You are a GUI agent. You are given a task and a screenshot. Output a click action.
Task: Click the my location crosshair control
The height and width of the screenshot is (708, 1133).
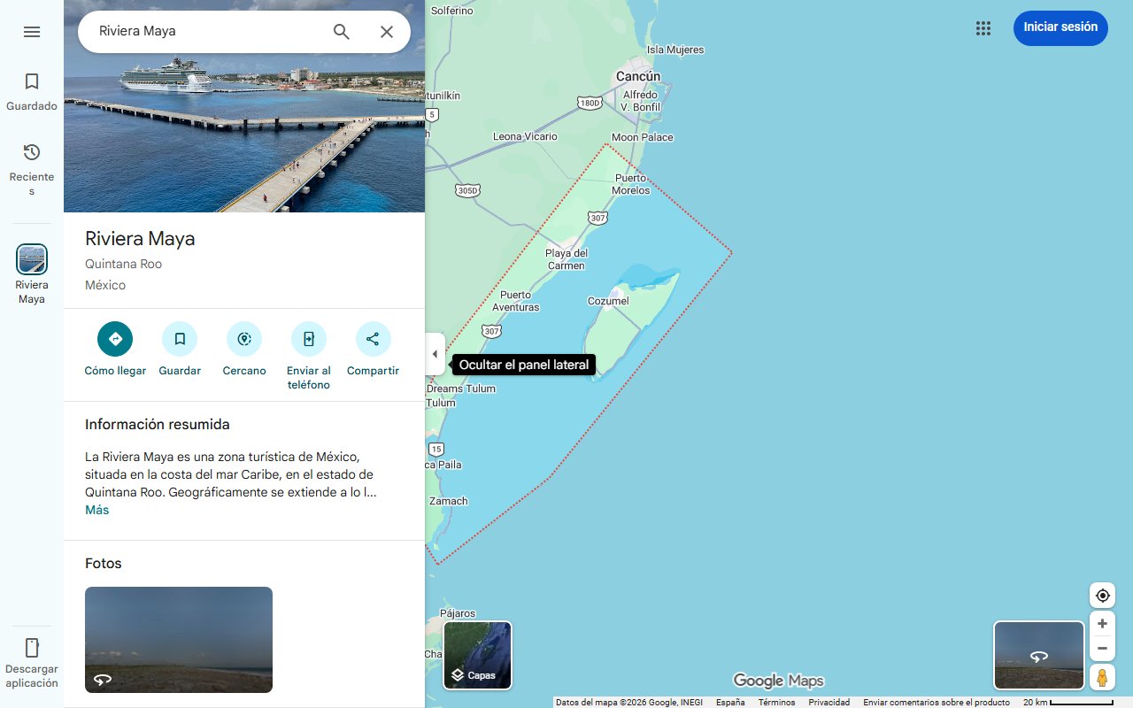(1102, 595)
